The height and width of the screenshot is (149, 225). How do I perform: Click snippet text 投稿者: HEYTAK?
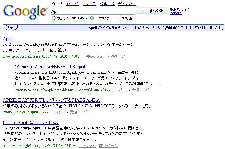pos(26,78)
